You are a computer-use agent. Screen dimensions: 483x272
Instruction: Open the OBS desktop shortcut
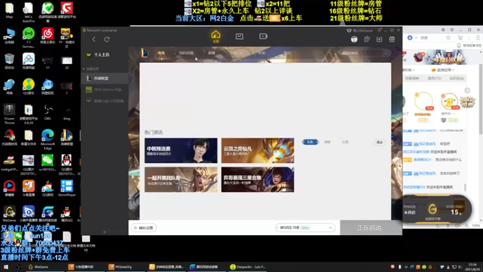[x=48, y=112]
